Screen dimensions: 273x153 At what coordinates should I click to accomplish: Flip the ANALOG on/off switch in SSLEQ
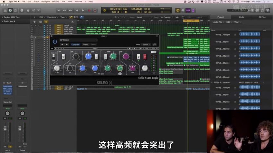pyautogui.click(x=53, y=56)
